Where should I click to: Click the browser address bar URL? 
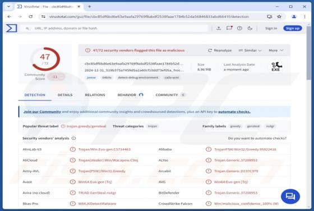coord(149,17)
